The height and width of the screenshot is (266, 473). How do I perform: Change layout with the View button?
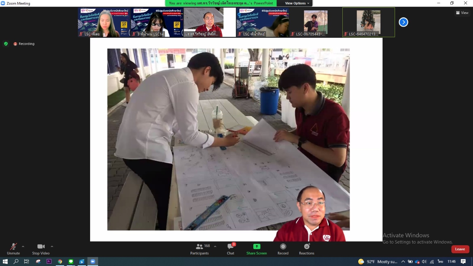pos(462,13)
